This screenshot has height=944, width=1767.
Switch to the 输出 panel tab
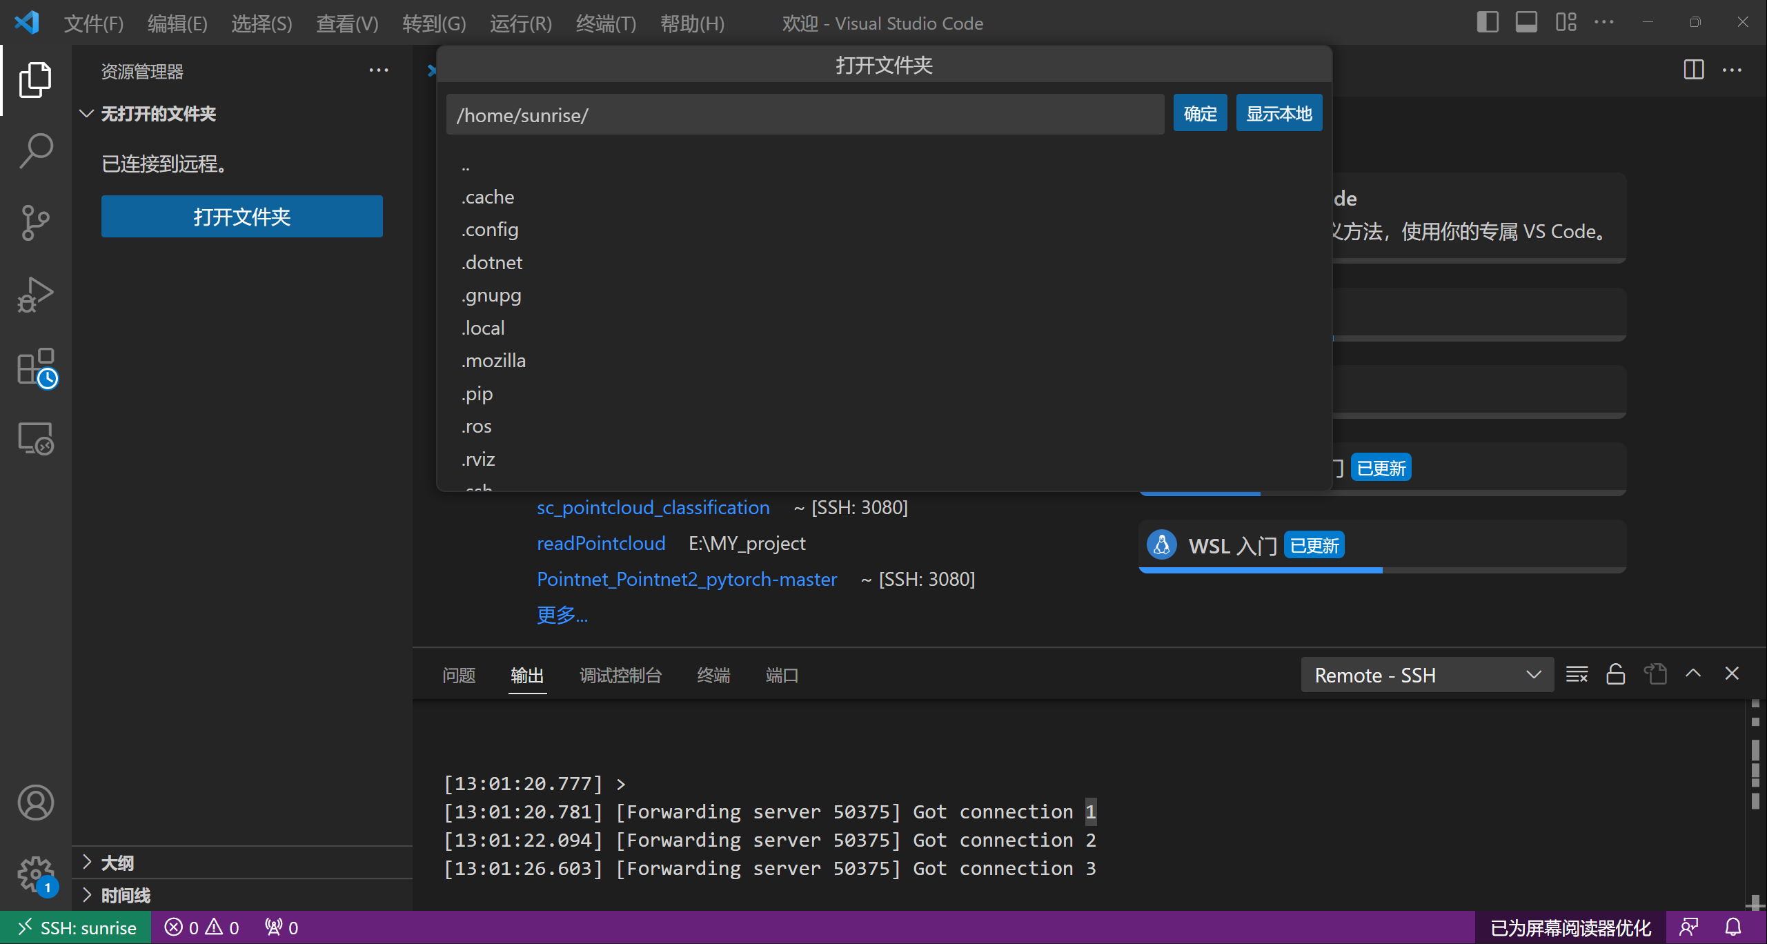point(527,675)
